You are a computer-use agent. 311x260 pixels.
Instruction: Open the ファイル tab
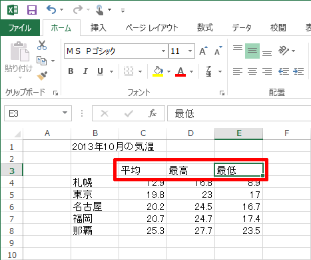tap(20, 28)
